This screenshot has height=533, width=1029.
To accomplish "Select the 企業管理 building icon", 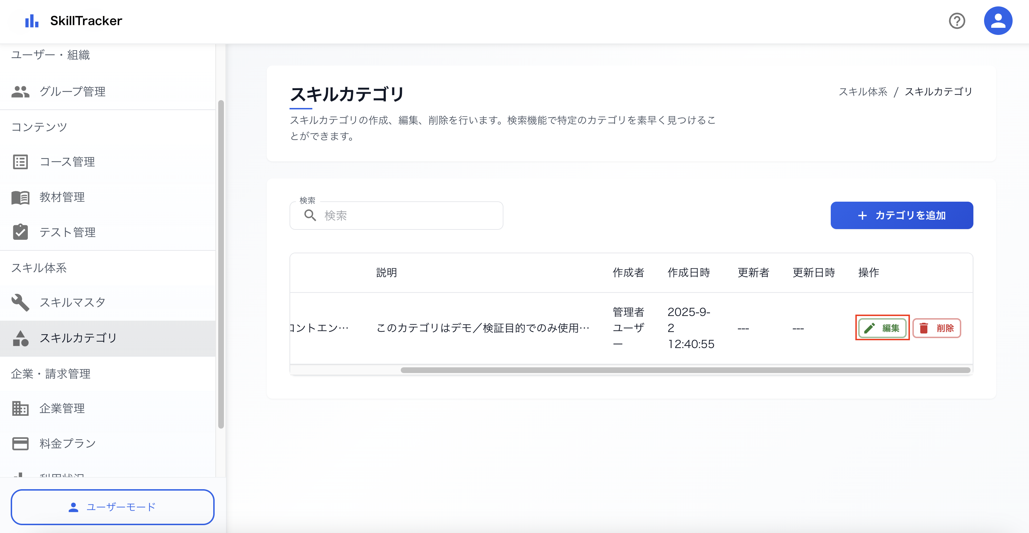I will [x=20, y=408].
